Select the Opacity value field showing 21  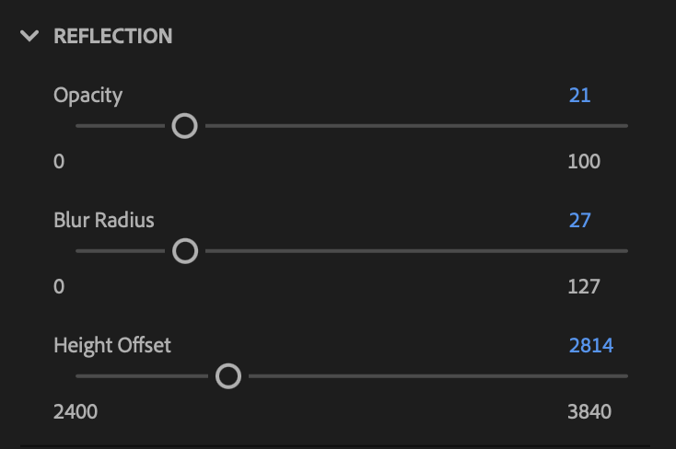[579, 95]
